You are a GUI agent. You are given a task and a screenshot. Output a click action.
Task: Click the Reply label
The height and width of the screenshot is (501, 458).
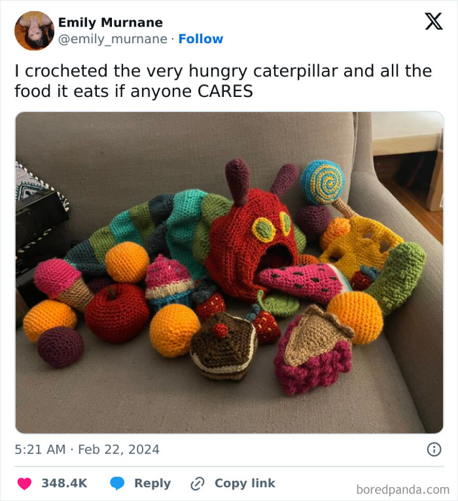[x=154, y=483]
